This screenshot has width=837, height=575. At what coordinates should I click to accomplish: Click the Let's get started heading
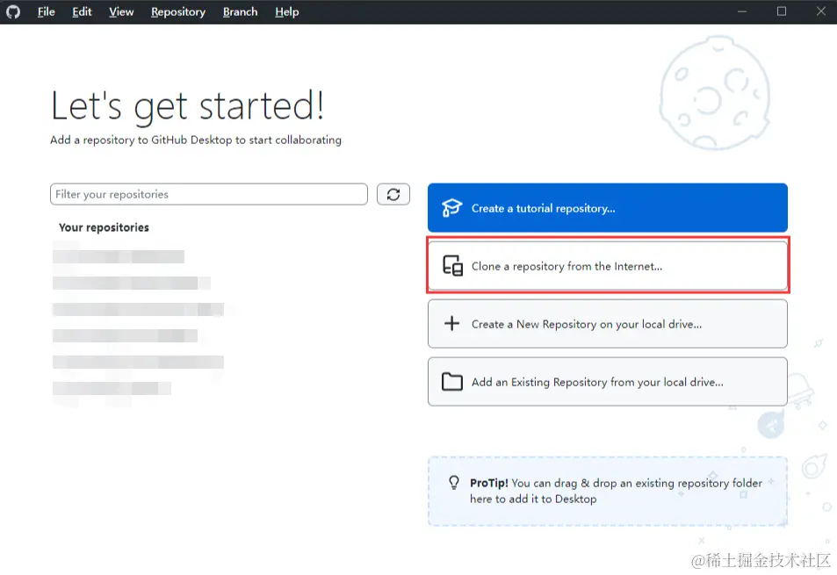pos(187,107)
